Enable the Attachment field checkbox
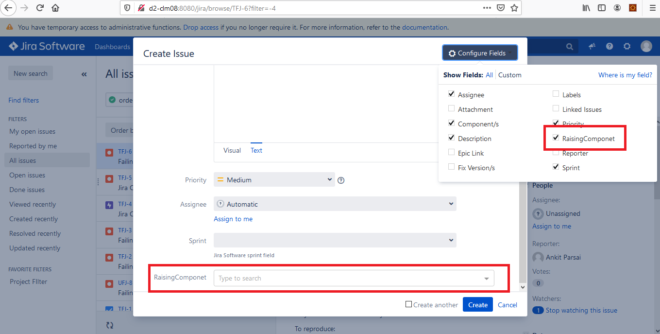 pyautogui.click(x=452, y=109)
